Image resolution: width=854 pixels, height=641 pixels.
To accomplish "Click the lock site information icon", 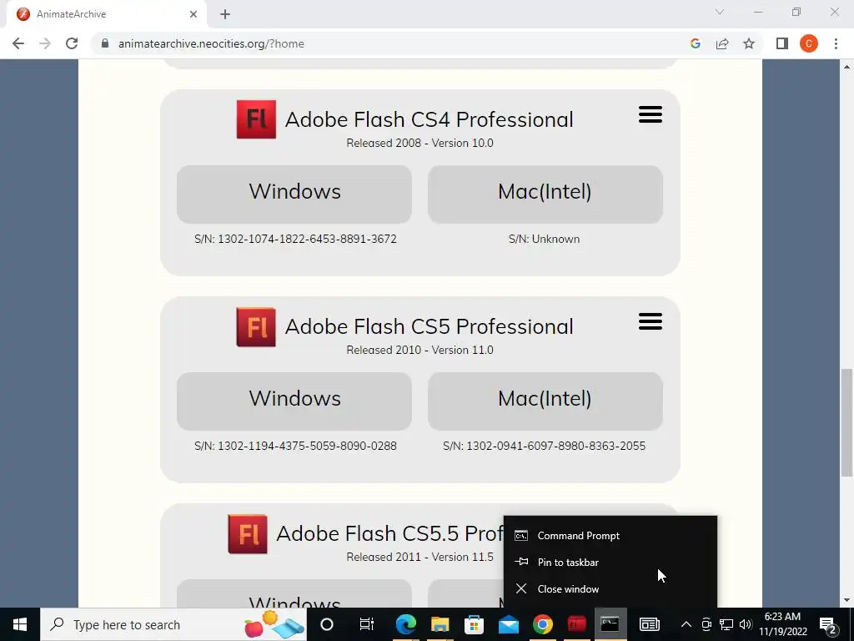I will pyautogui.click(x=105, y=43).
